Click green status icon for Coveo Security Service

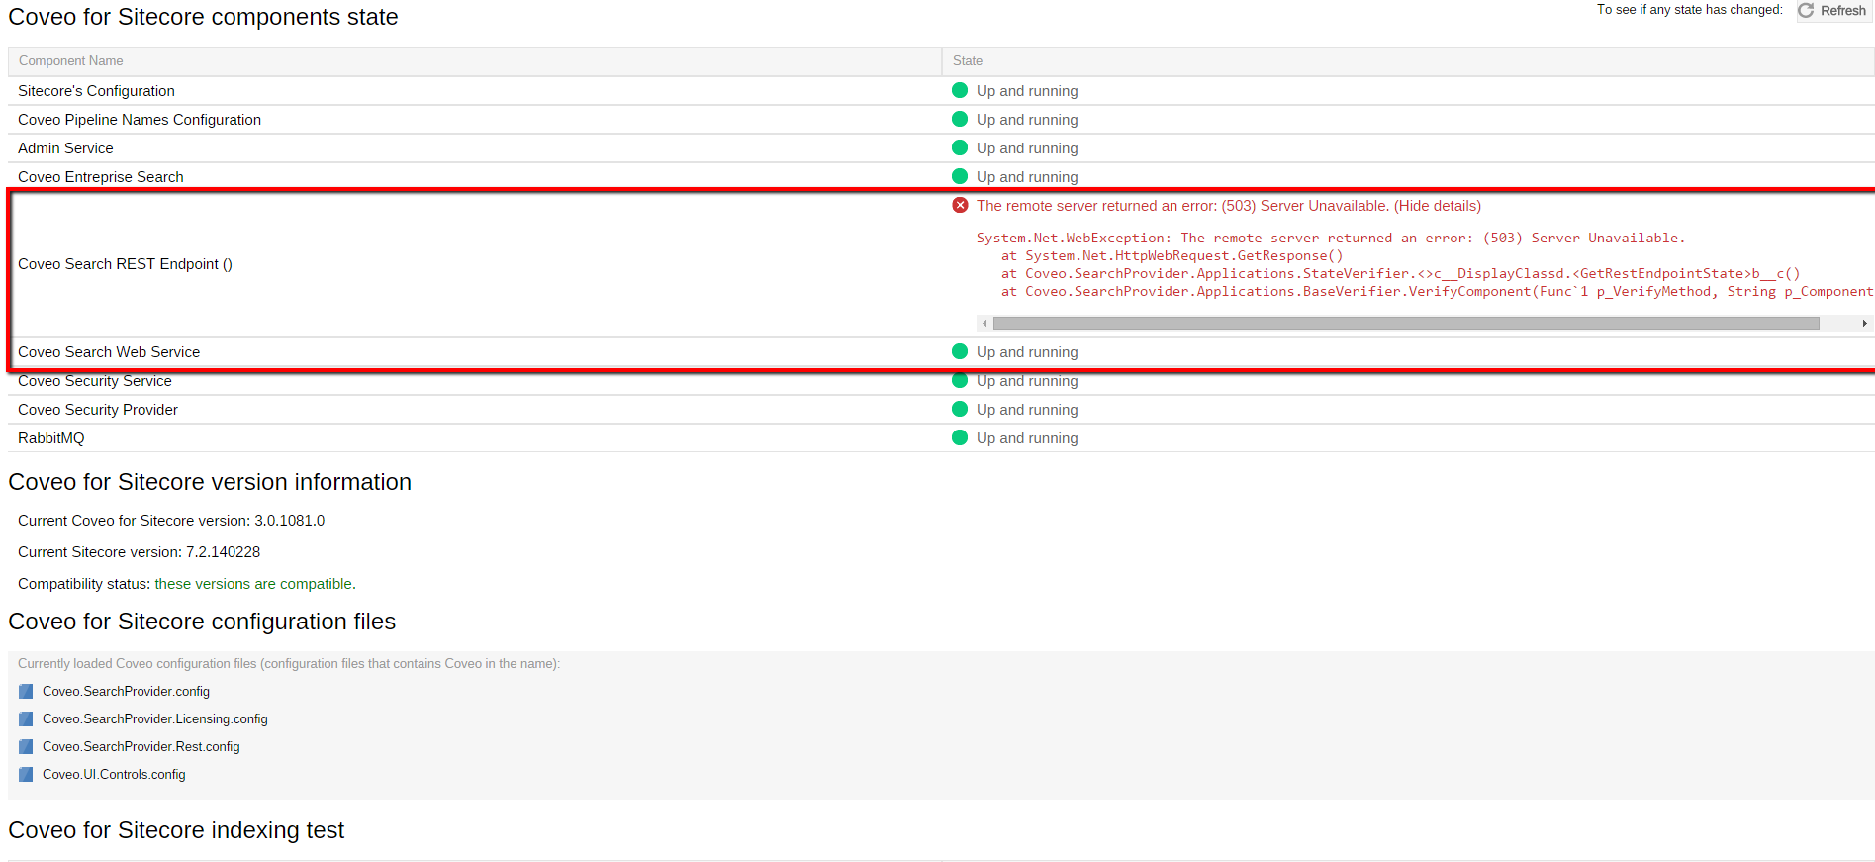point(960,380)
